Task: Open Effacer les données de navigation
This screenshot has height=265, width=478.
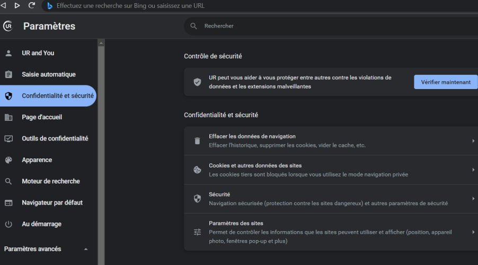Action: [331, 140]
